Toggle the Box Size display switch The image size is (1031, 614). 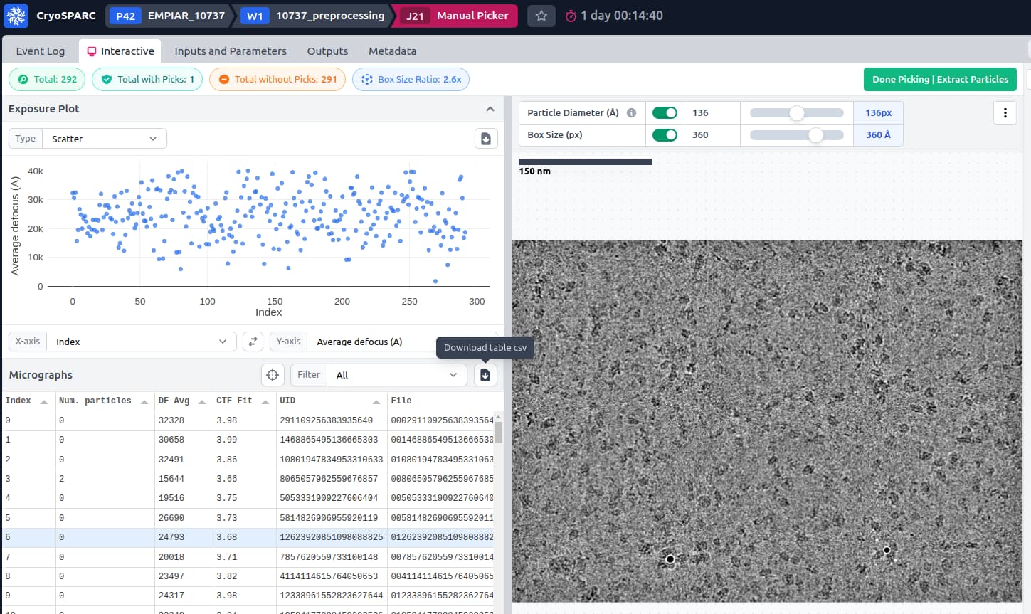[665, 134]
